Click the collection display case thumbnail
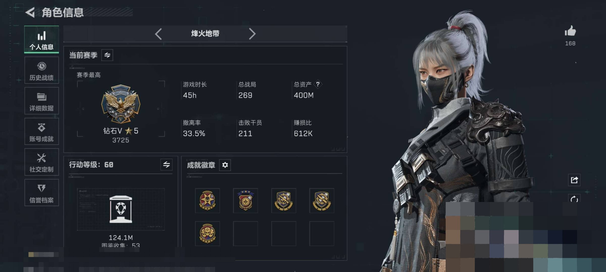Viewport: 606px width, 272px height. tap(121, 209)
